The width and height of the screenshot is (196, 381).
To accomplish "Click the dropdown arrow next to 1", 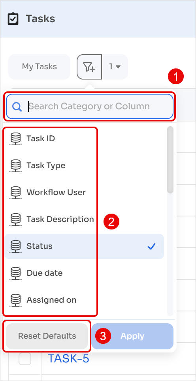I will (x=118, y=67).
